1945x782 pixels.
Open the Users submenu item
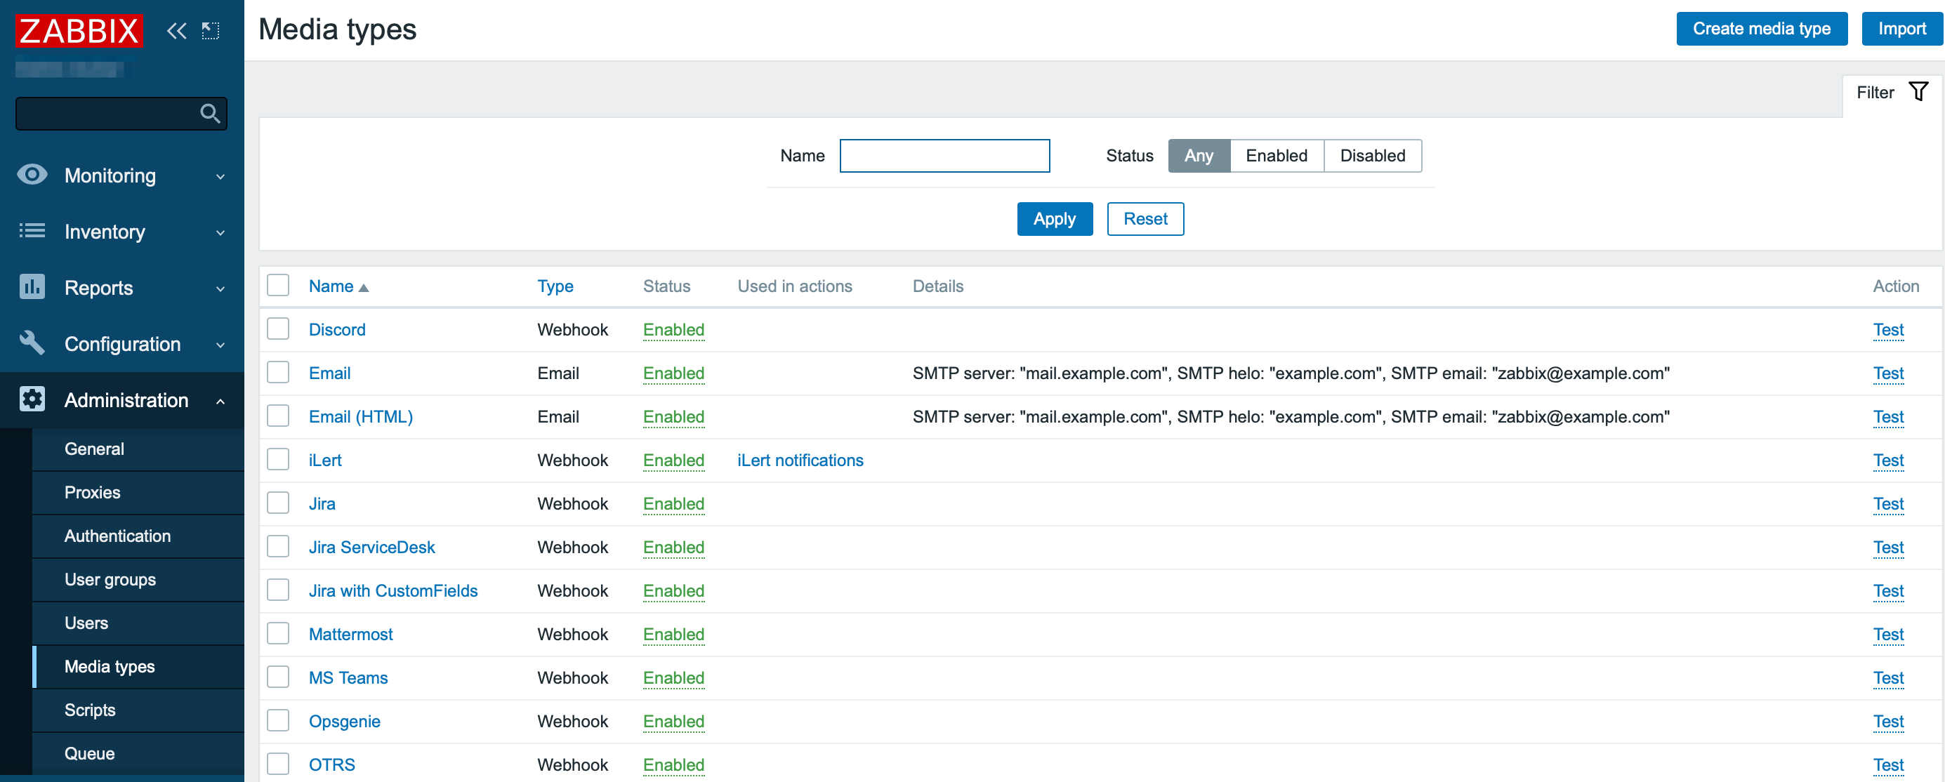(86, 623)
